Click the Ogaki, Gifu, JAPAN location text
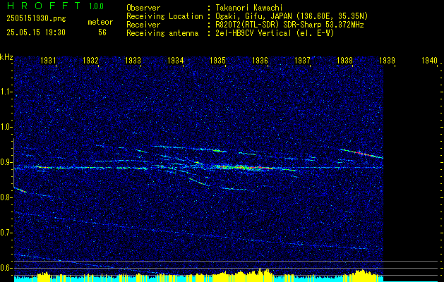 click(x=291, y=16)
